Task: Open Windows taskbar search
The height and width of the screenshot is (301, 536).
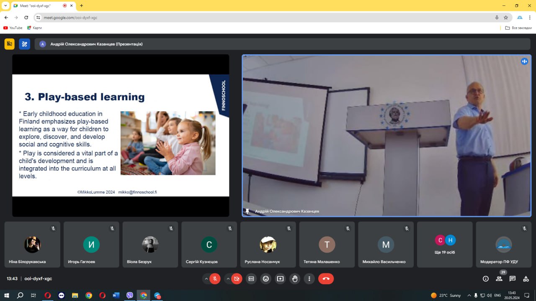Action: (x=20, y=295)
